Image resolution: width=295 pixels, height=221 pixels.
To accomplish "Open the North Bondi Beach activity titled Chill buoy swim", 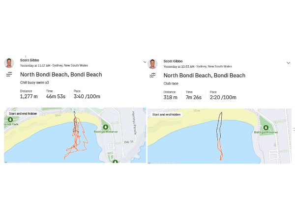I will (61, 75).
